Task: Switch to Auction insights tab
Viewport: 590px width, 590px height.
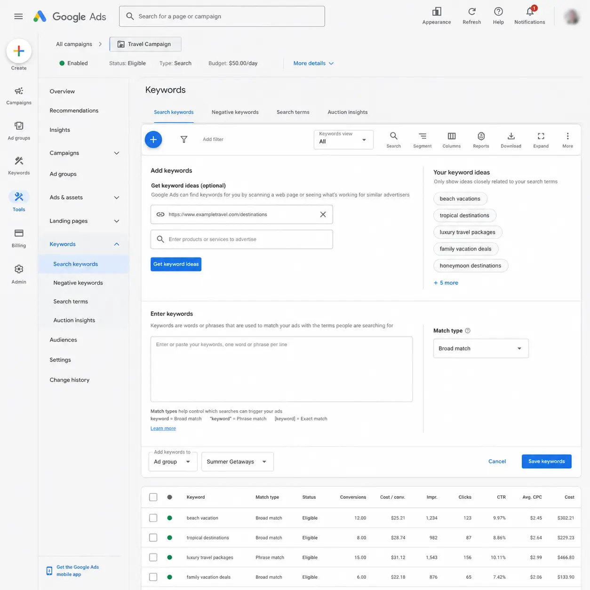Action: point(348,112)
